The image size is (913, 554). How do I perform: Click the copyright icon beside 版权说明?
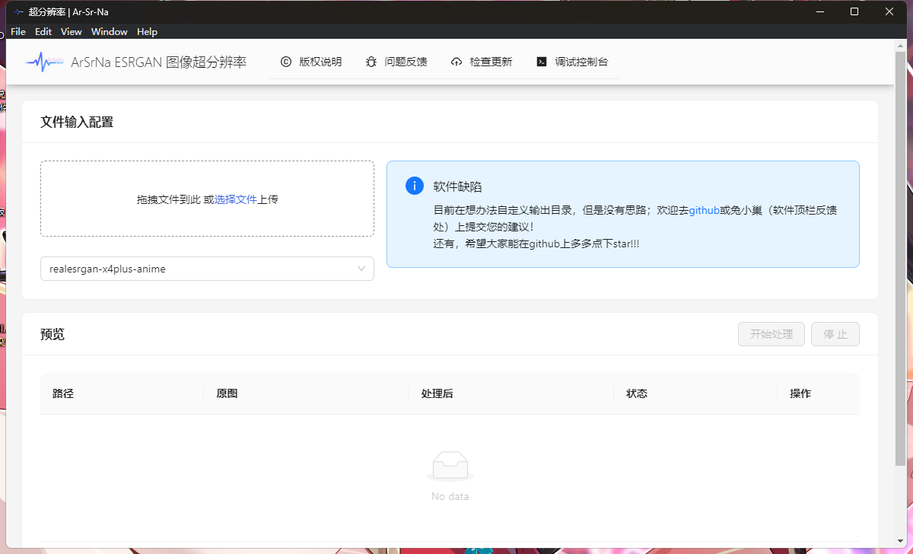click(x=286, y=62)
